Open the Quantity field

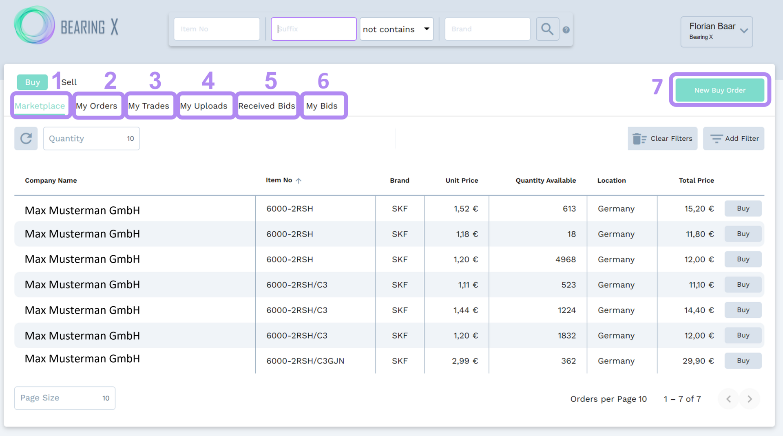point(91,139)
